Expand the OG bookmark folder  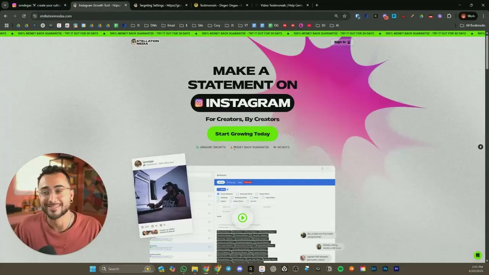click(x=273, y=26)
